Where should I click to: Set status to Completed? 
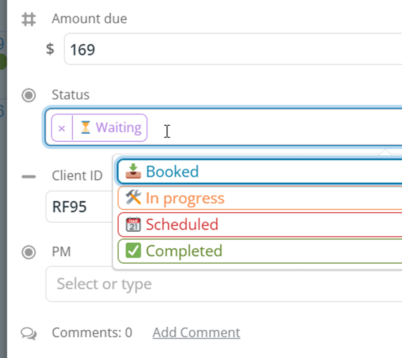(x=260, y=251)
